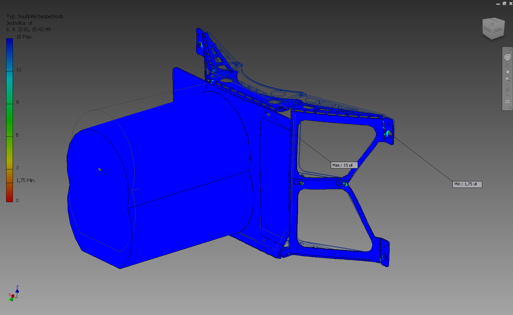Click the legend value 9
513x315 pixels.
(x=17, y=102)
